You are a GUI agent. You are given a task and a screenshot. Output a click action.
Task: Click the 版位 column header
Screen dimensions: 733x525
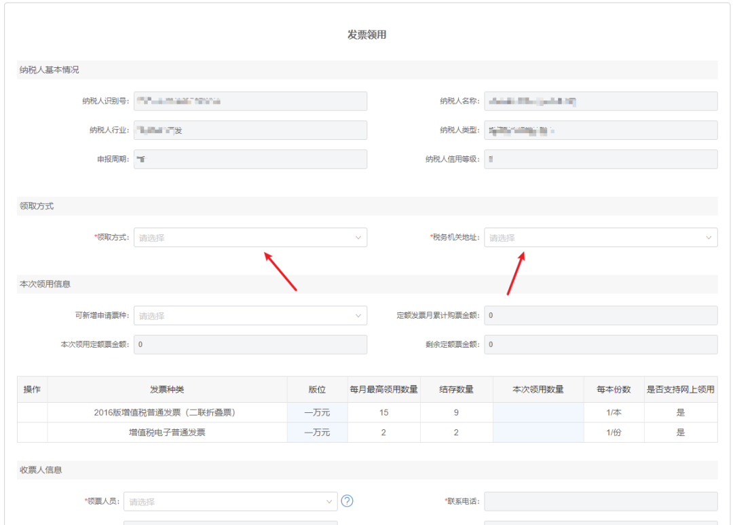point(318,390)
